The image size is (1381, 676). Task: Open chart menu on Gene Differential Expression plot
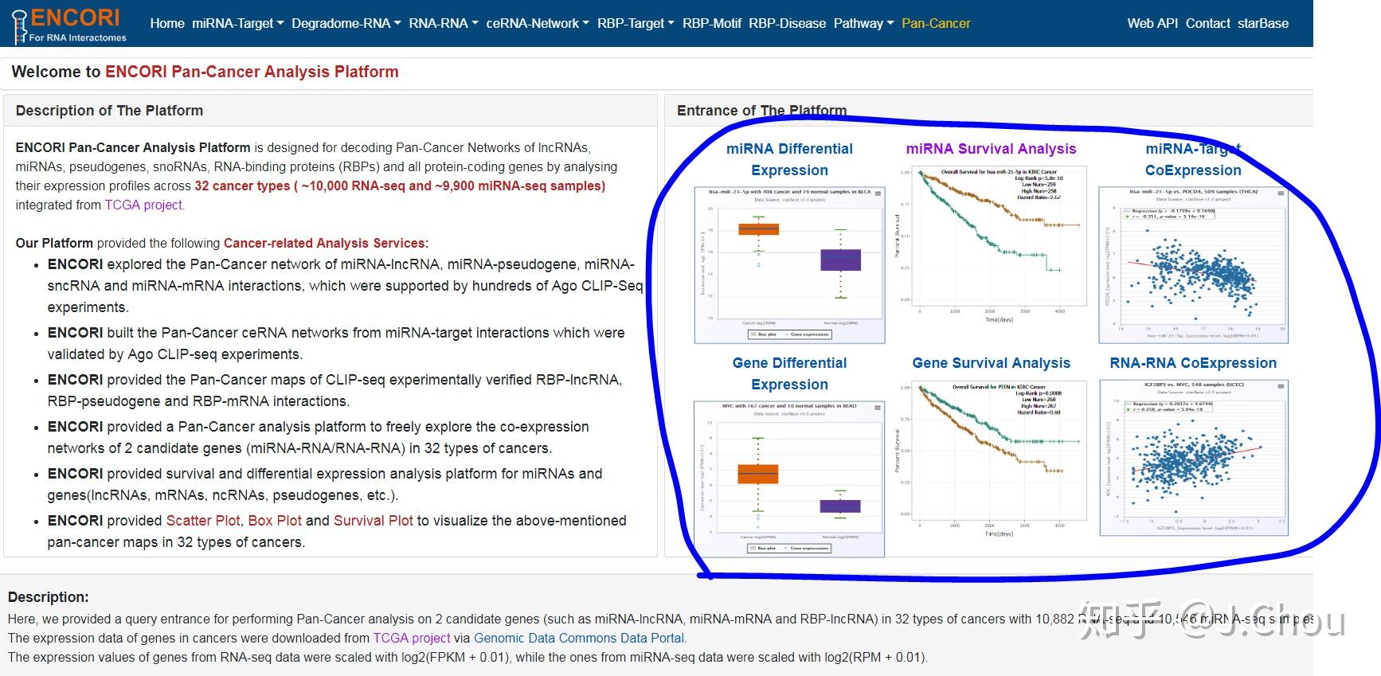click(x=878, y=408)
